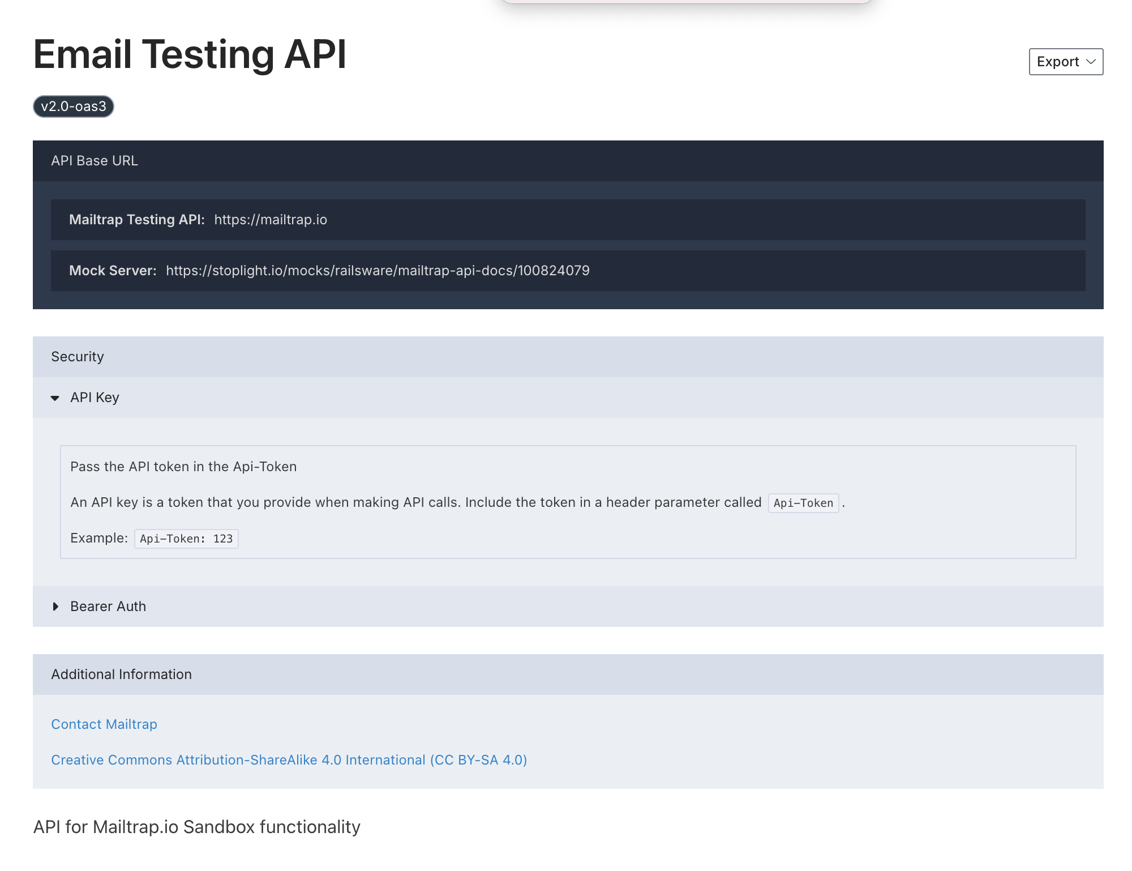Click the Mailtrap Testing API URL https://mailtrap.io
1132x871 pixels.
[271, 220]
